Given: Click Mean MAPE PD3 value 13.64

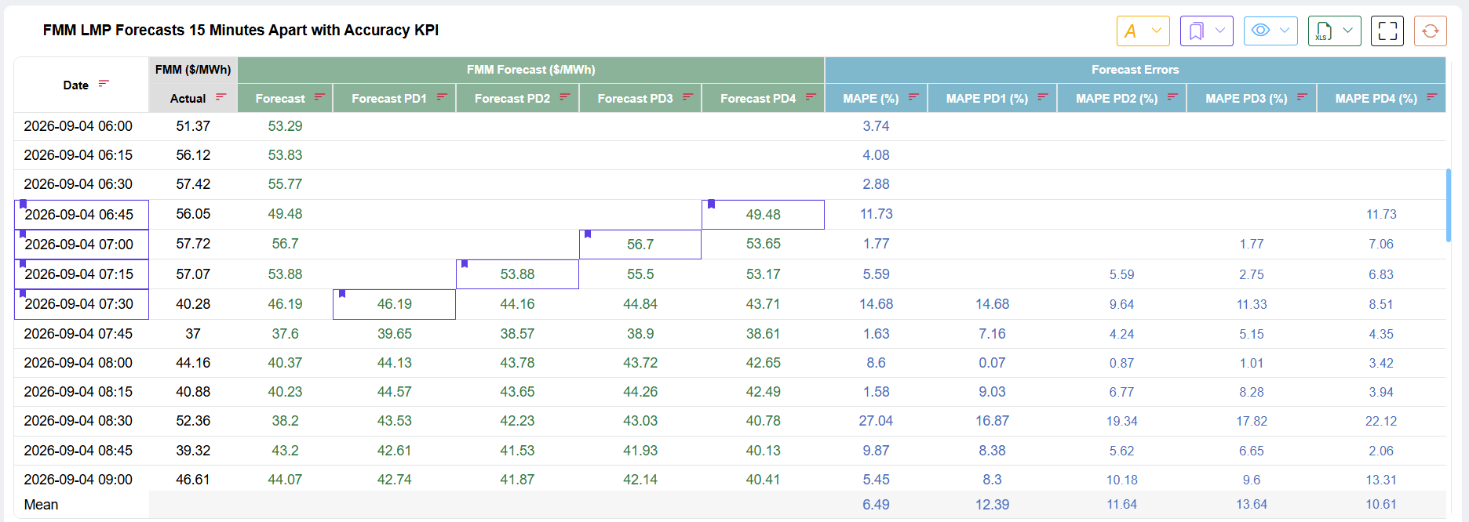Looking at the screenshot, I should [x=1252, y=505].
